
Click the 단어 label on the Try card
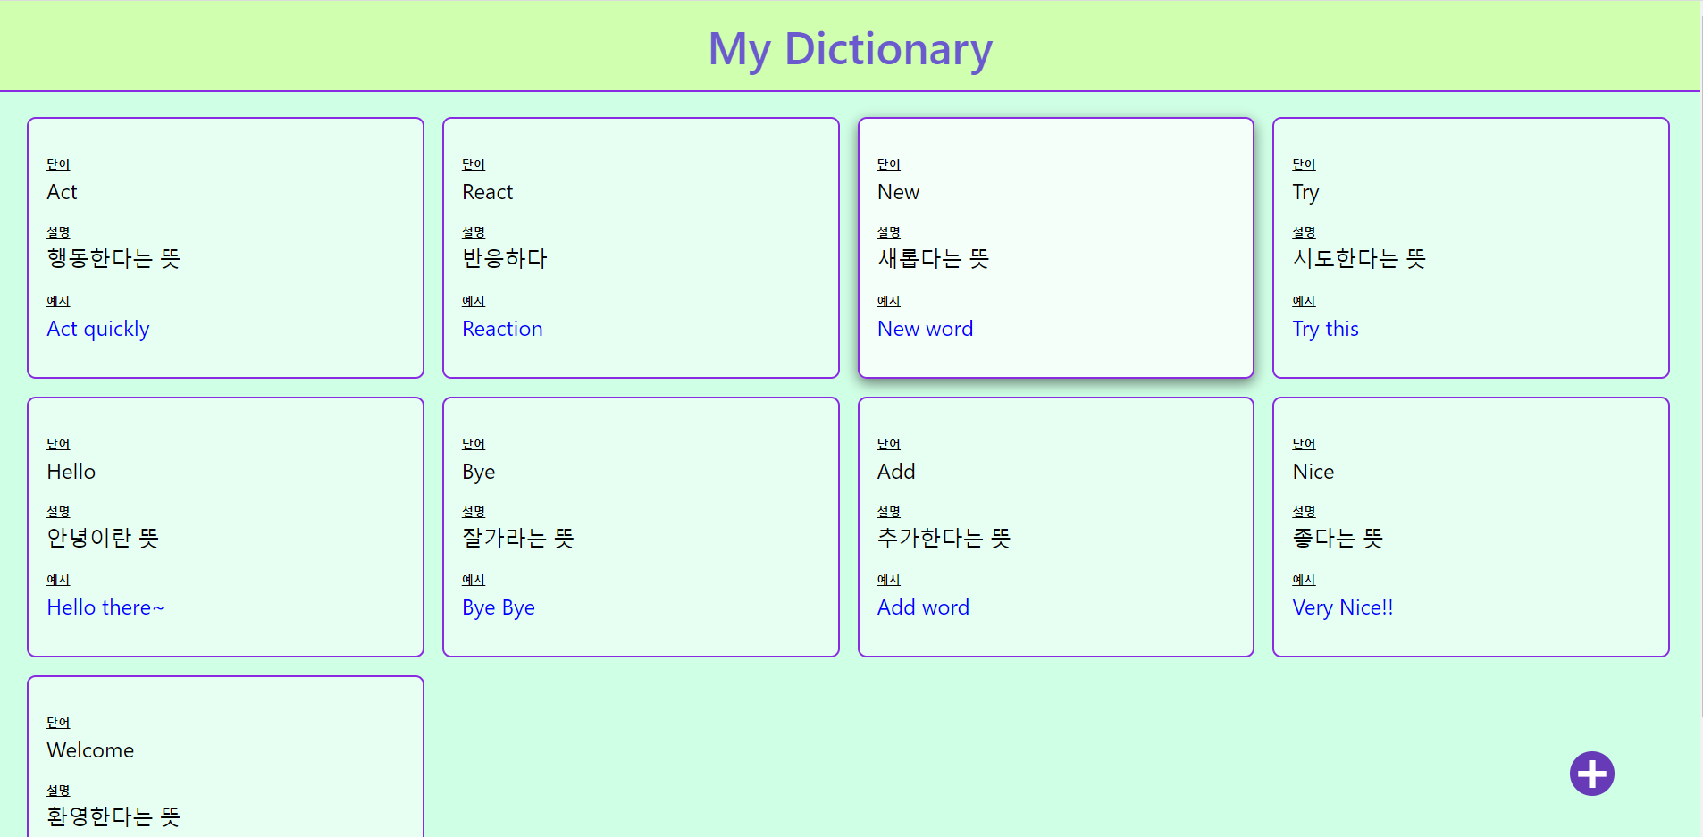[x=1304, y=163]
